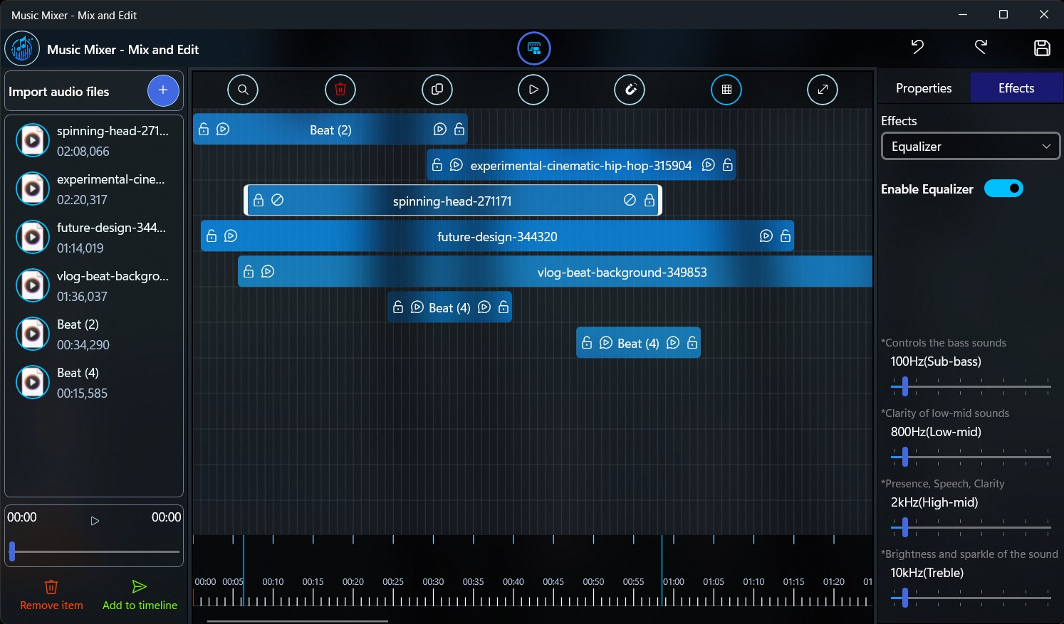Select Beat (4) in the imported files list

(x=78, y=382)
